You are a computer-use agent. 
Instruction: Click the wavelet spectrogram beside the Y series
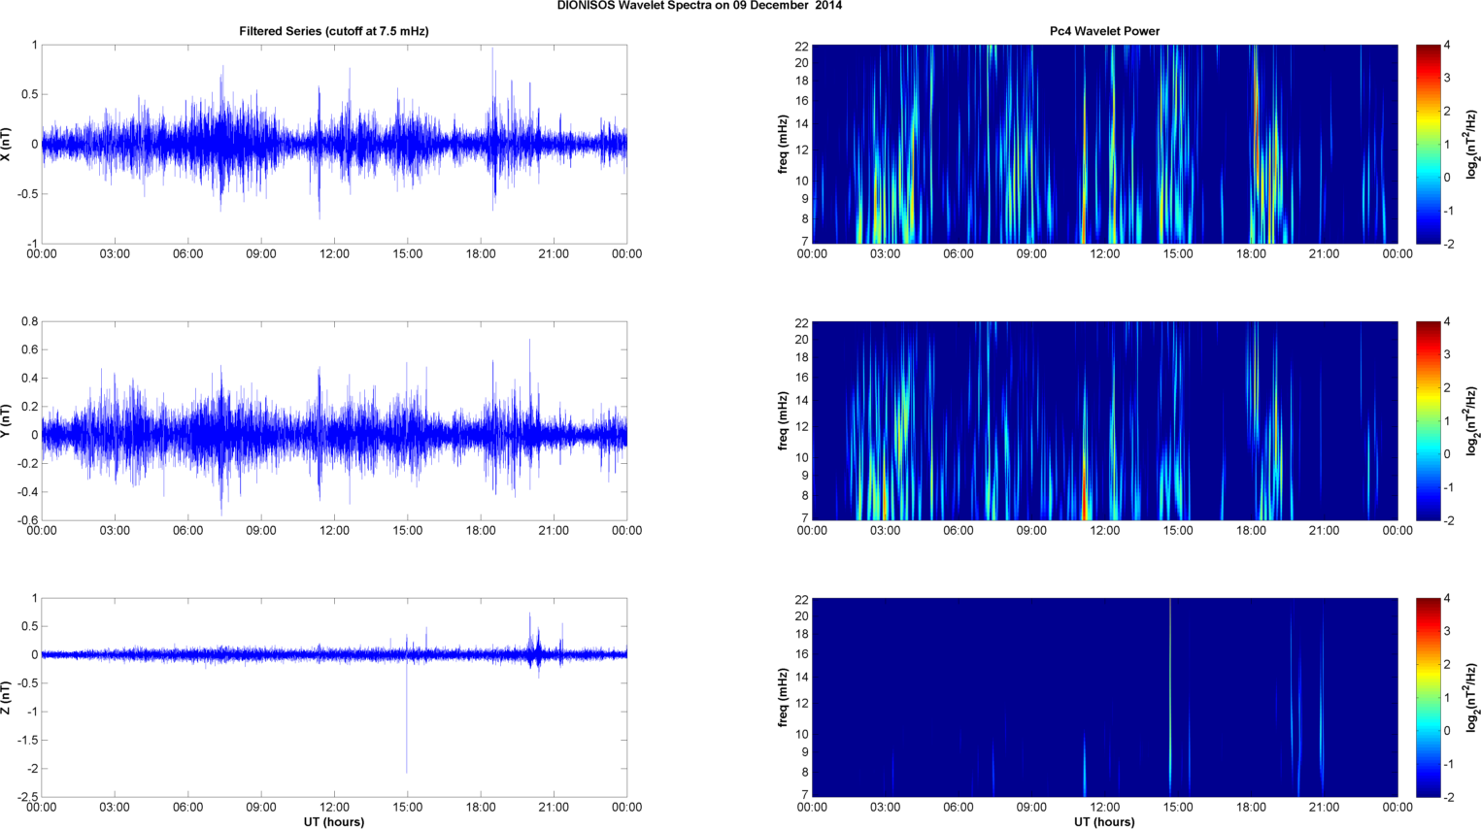(1104, 420)
